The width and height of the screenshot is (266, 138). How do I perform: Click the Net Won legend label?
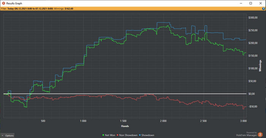(x=110, y=135)
